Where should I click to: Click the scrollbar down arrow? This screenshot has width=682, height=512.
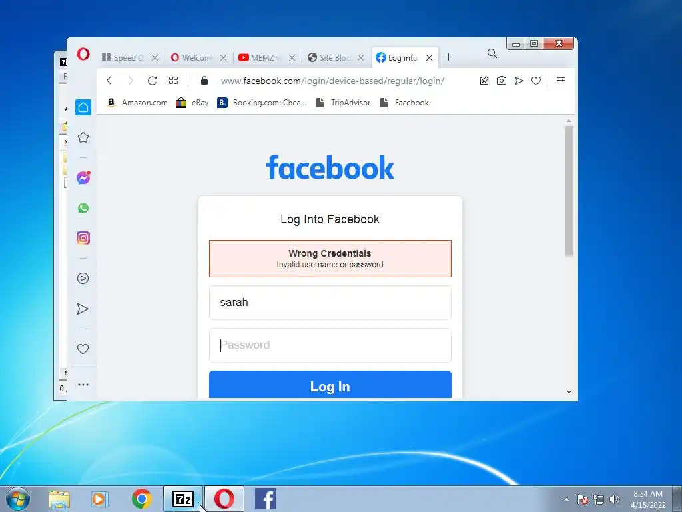coord(569,392)
